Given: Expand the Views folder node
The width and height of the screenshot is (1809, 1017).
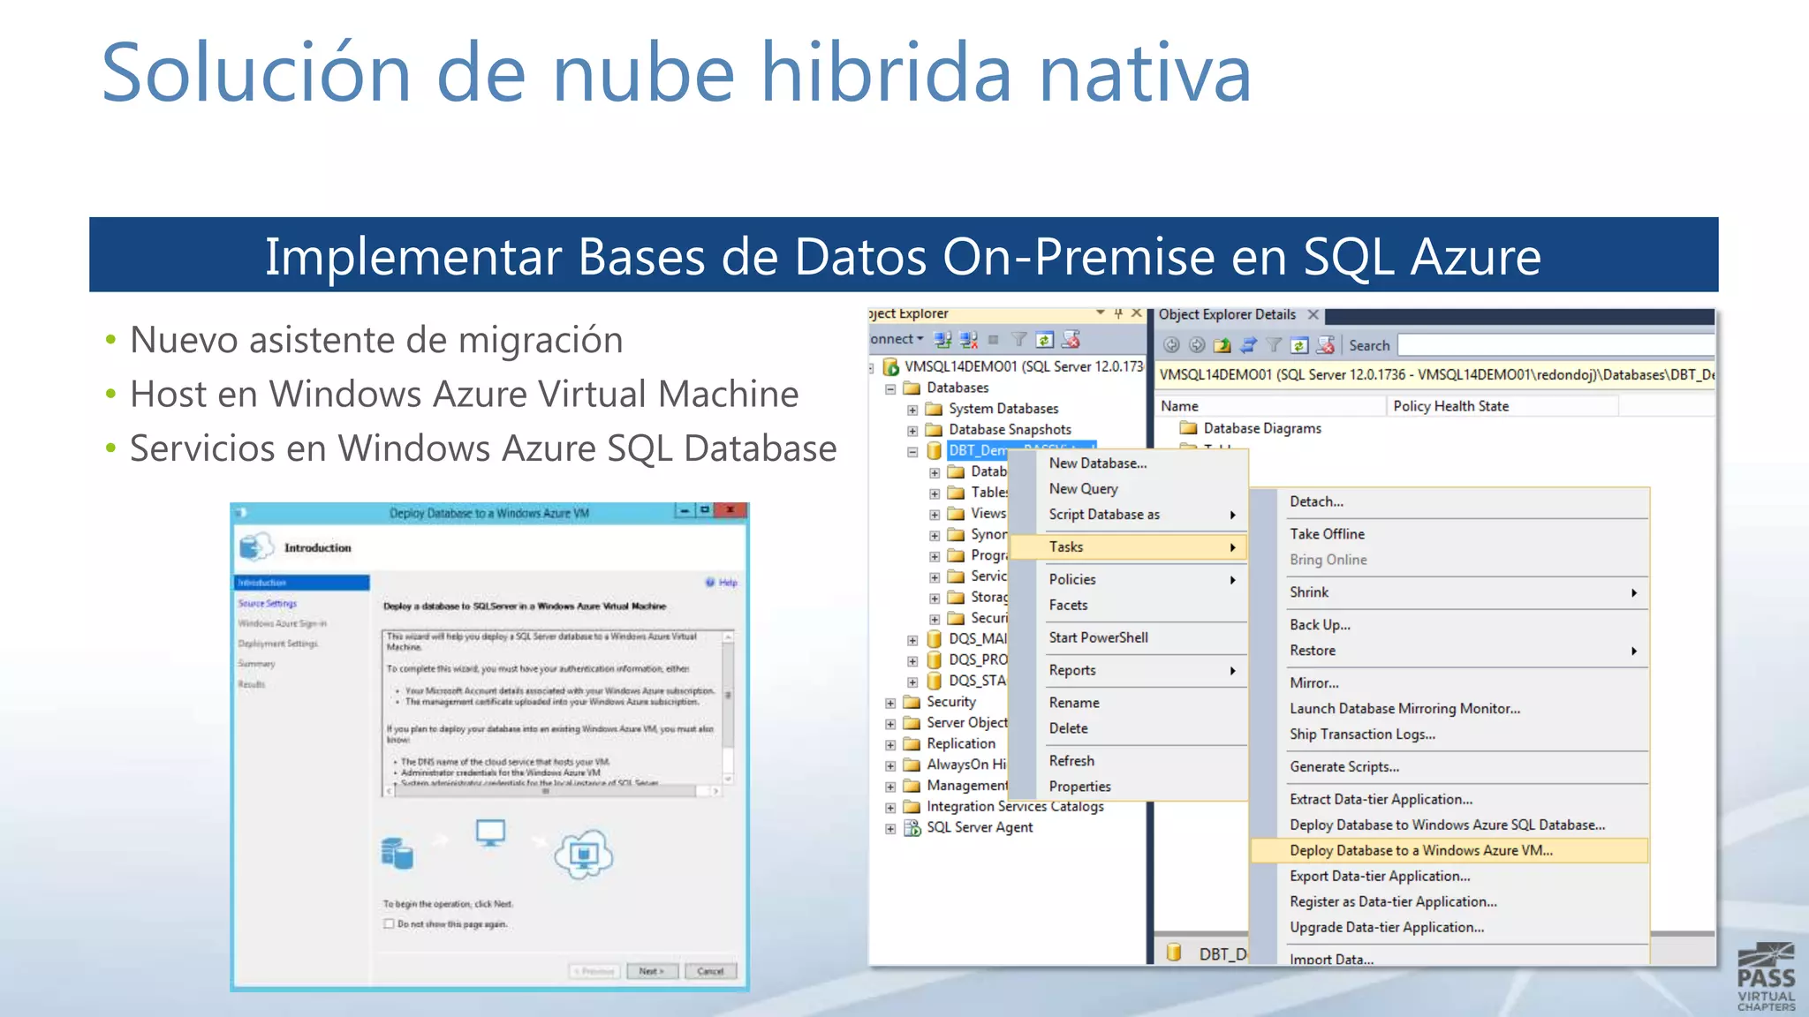Looking at the screenshot, I should [935, 515].
